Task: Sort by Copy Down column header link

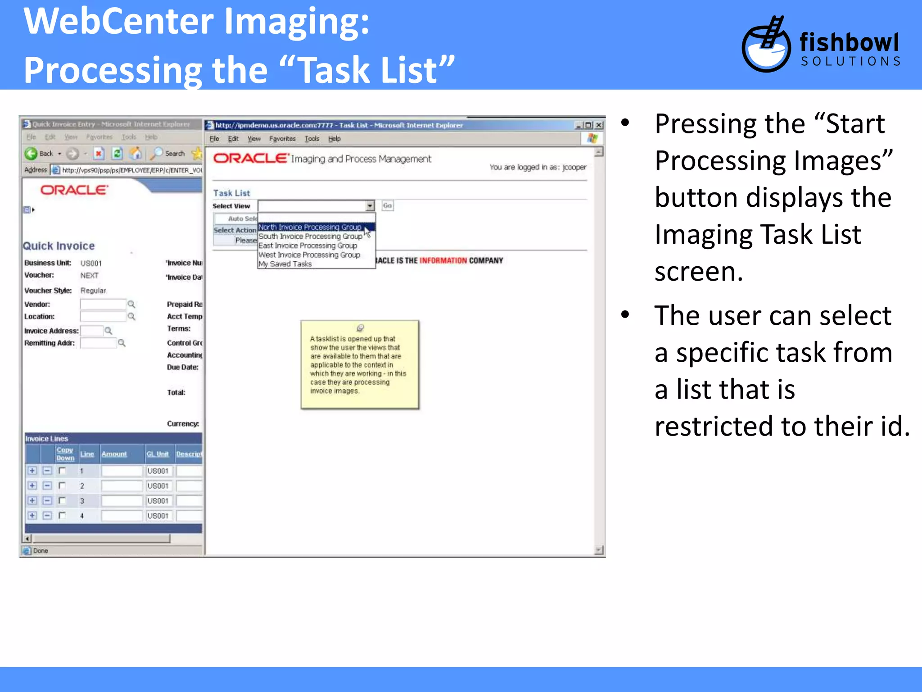Action: tap(65, 454)
